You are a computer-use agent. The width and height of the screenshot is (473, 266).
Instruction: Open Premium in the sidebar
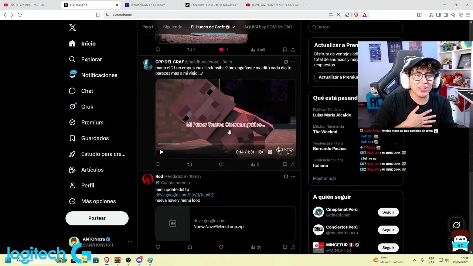[x=86, y=122]
